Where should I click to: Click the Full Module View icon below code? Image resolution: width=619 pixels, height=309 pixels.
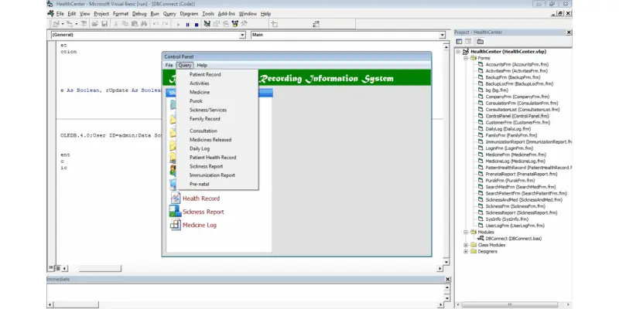coord(57,268)
